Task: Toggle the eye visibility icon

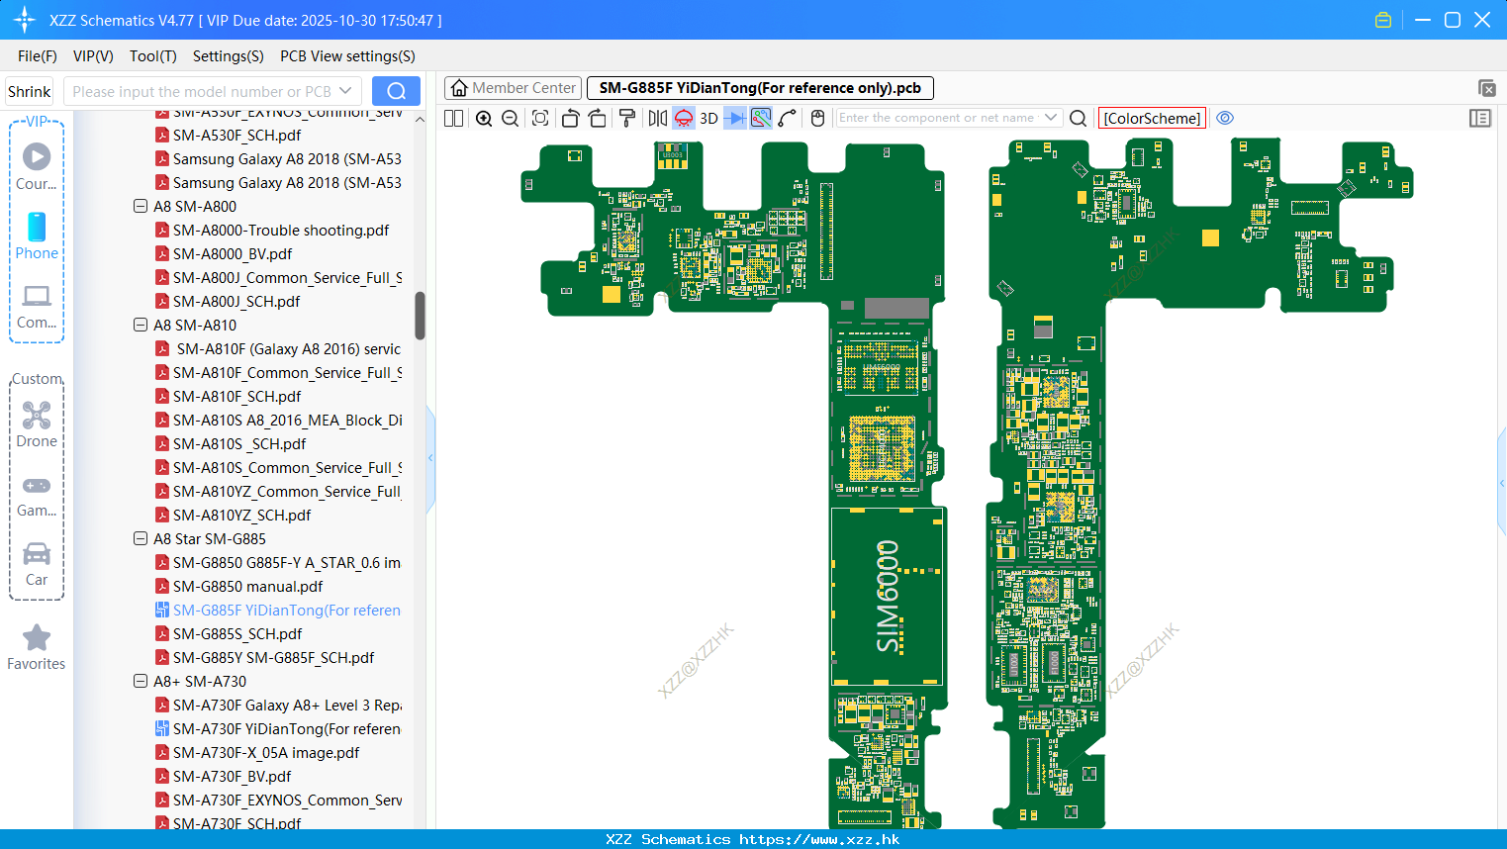Action: click(x=1225, y=118)
